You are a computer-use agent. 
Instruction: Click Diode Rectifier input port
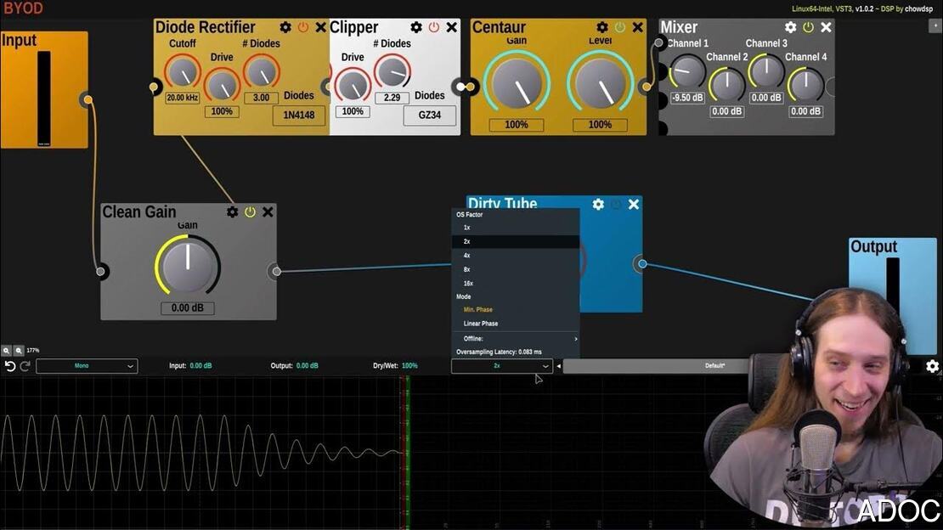[154, 87]
